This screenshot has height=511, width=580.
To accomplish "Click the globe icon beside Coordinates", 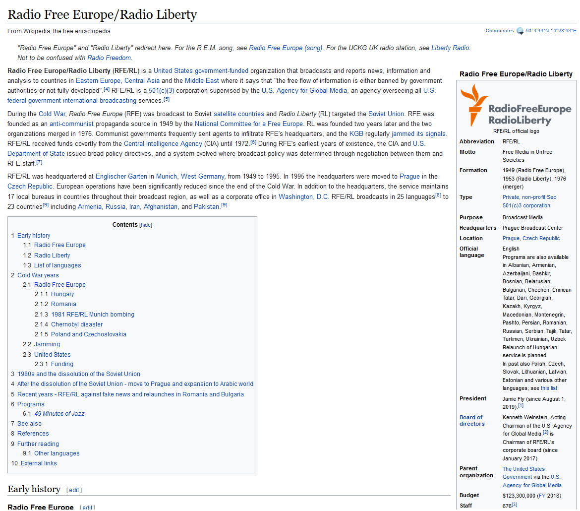I will click(x=520, y=31).
